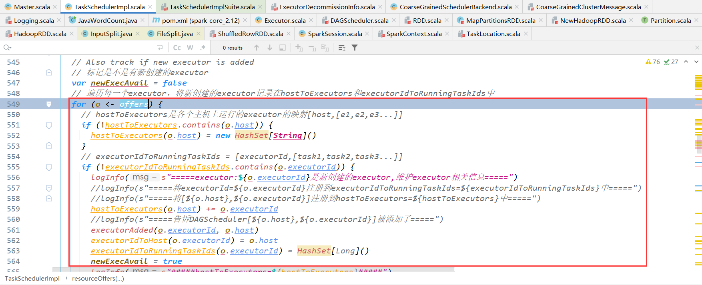Go to previous occurrence up arrow
702x285 pixels.
point(257,48)
